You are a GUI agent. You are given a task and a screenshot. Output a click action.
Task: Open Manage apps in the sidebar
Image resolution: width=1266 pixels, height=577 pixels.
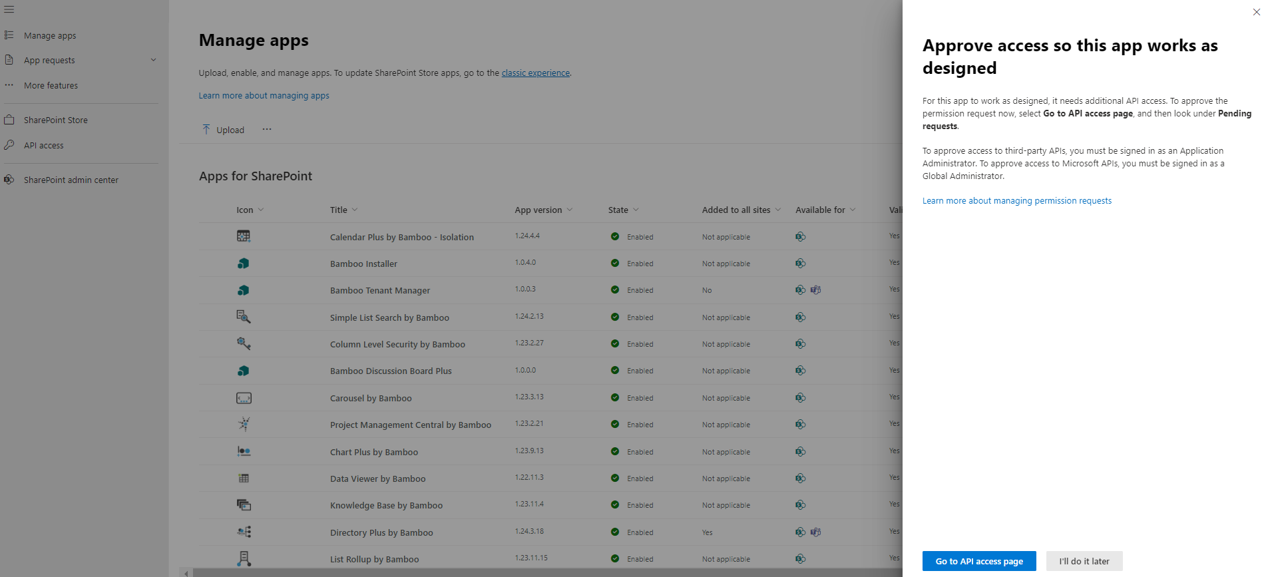click(50, 35)
